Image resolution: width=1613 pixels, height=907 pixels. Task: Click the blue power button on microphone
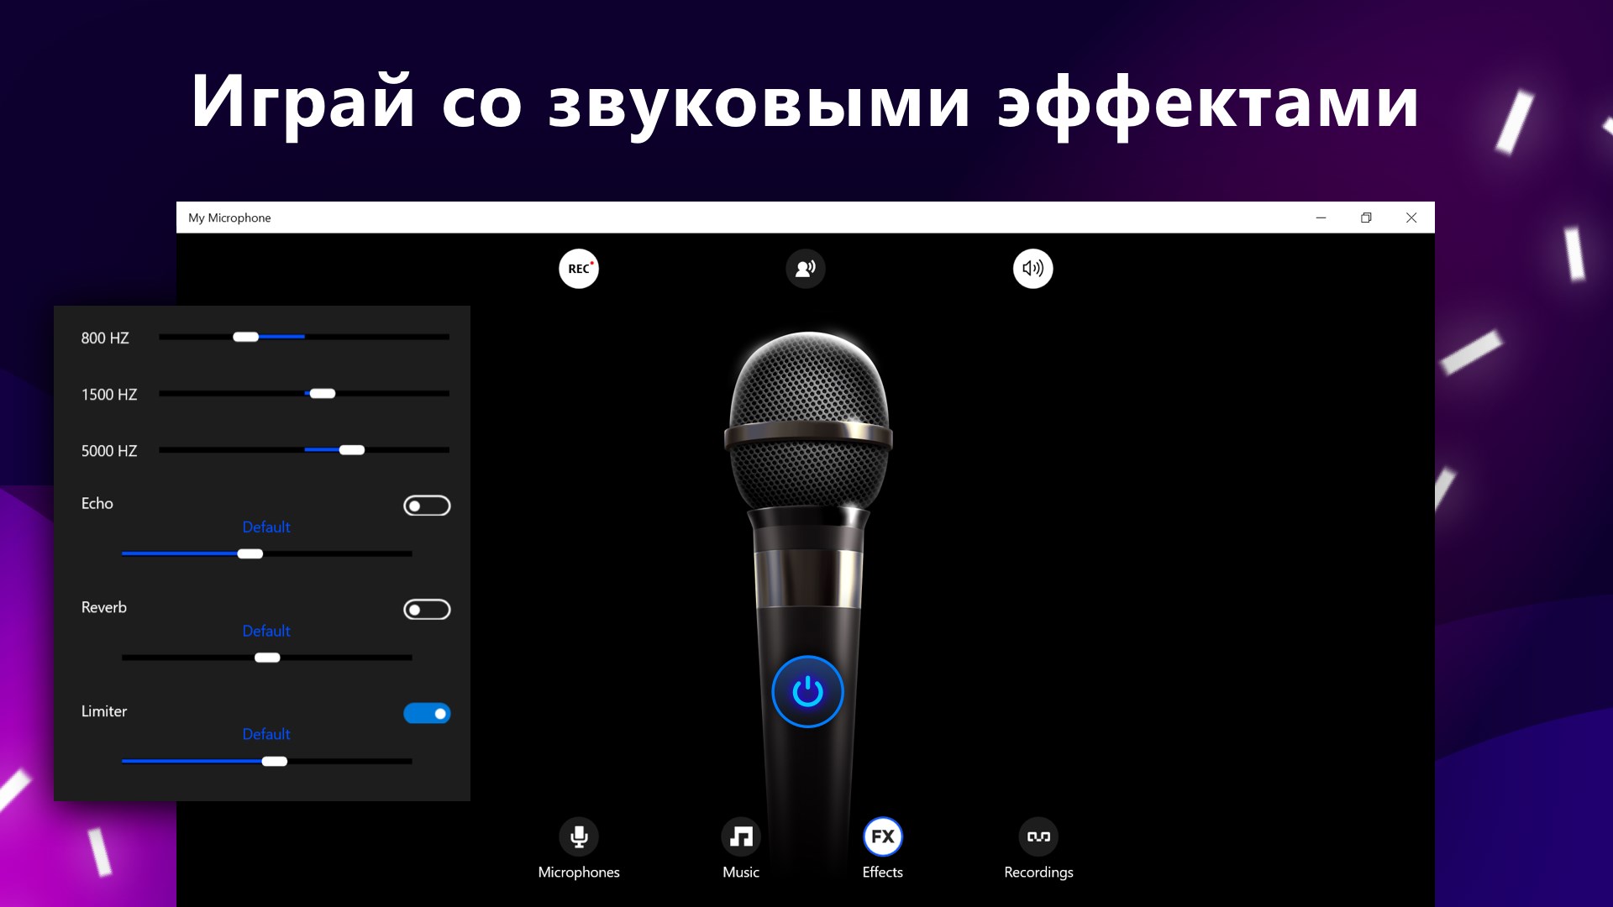(807, 691)
